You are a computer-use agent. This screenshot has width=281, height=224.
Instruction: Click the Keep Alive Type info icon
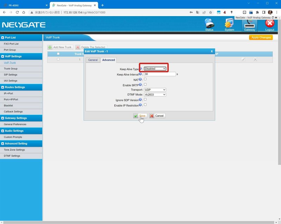tap(141, 68)
